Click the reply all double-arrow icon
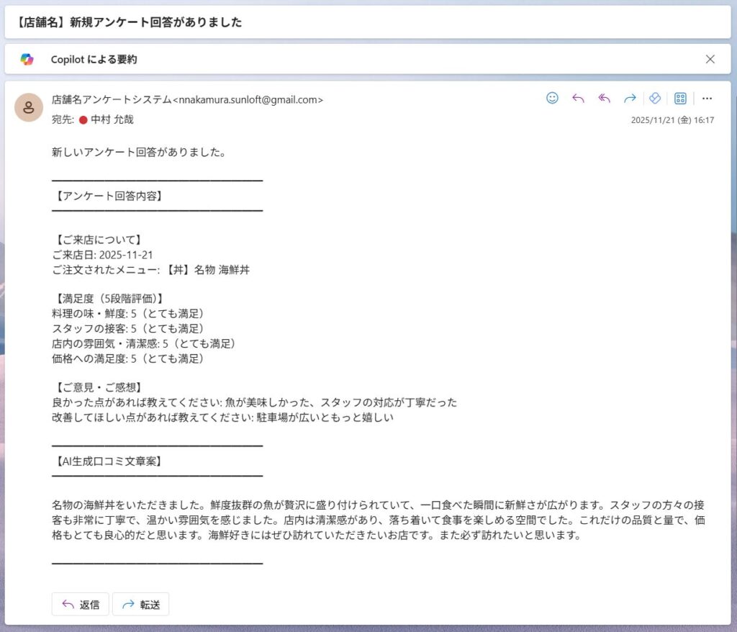 point(604,99)
